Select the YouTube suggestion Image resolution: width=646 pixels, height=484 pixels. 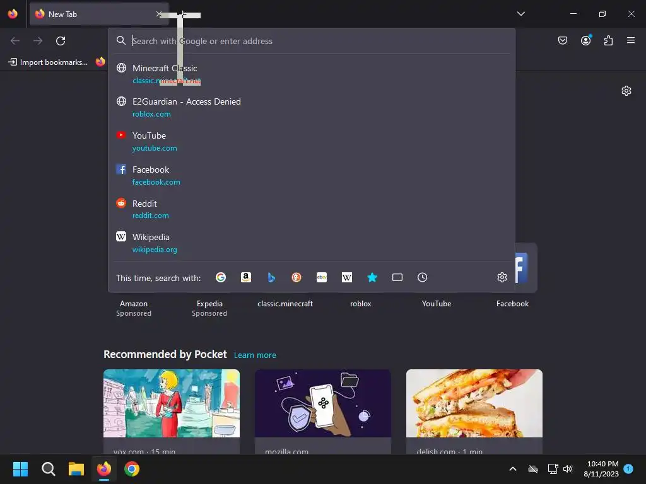[312, 141]
